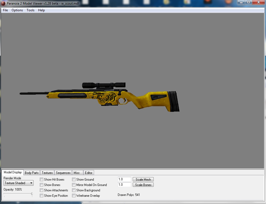This screenshot has height=204, width=266.
Task: Click the mesh scale value input field
Action: tap(124, 179)
